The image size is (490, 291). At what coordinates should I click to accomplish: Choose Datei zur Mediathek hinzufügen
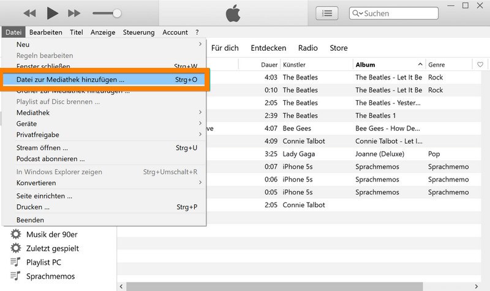(104, 79)
